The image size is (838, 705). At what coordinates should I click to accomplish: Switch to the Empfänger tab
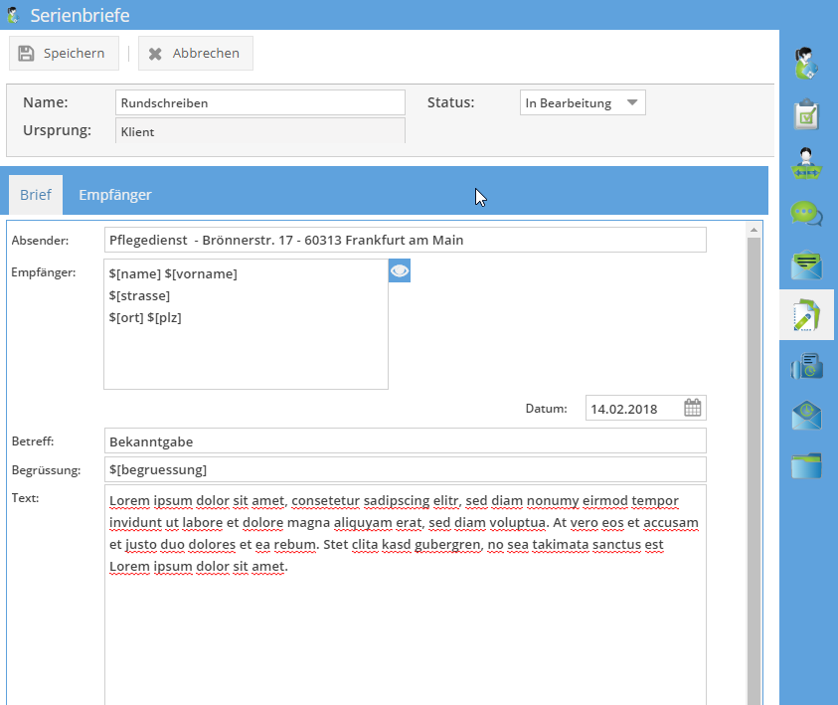point(115,195)
